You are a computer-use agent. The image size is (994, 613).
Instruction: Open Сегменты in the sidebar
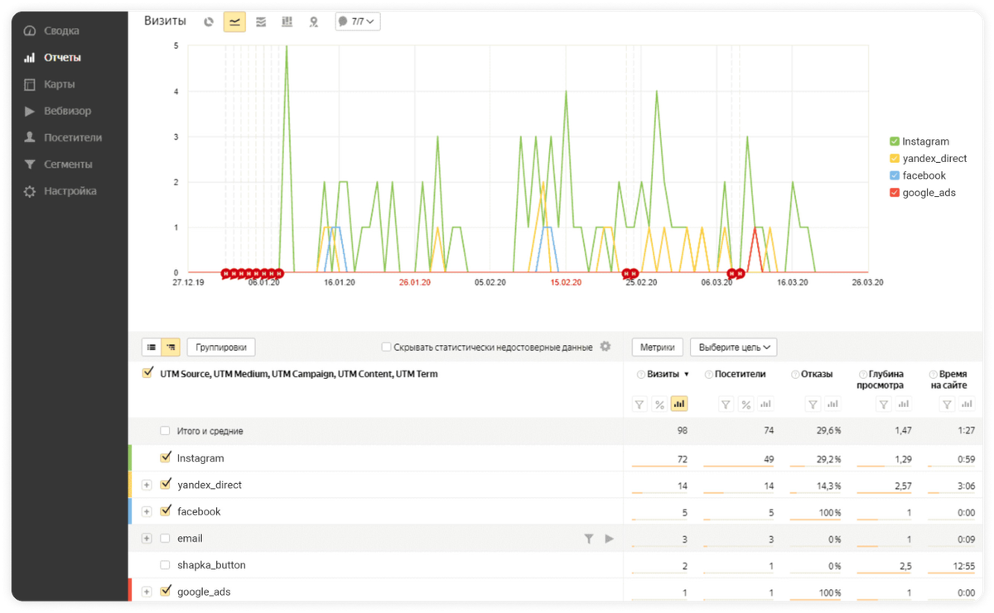click(58, 165)
